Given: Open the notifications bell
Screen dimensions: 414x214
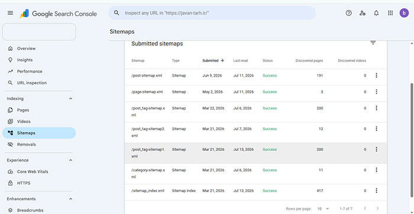Looking at the screenshot, I should [376, 13].
